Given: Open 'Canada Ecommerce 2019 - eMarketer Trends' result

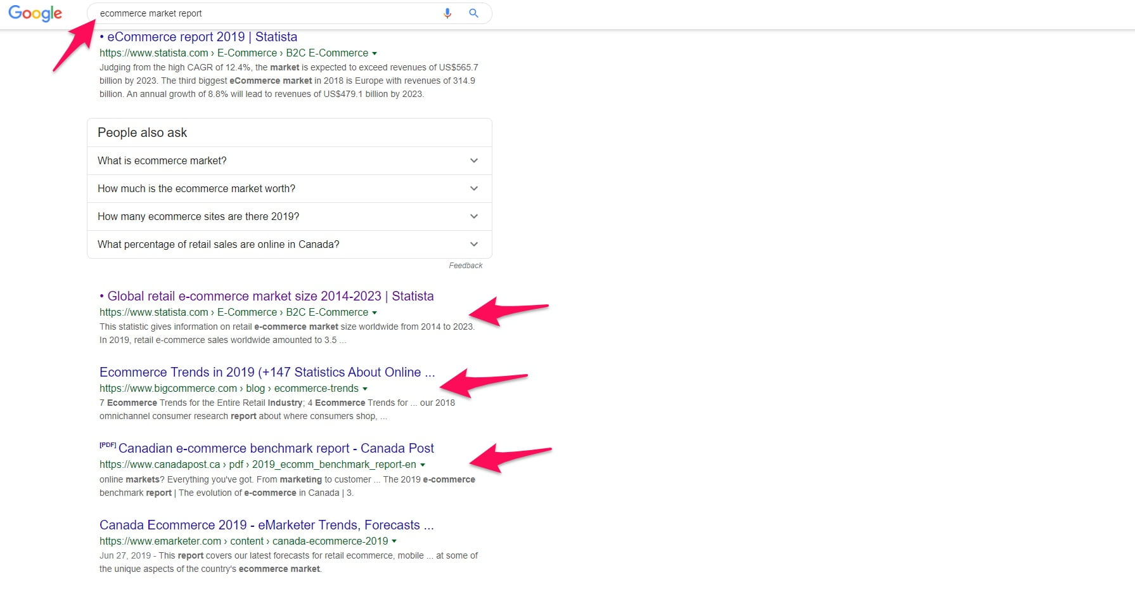Looking at the screenshot, I should [267, 525].
